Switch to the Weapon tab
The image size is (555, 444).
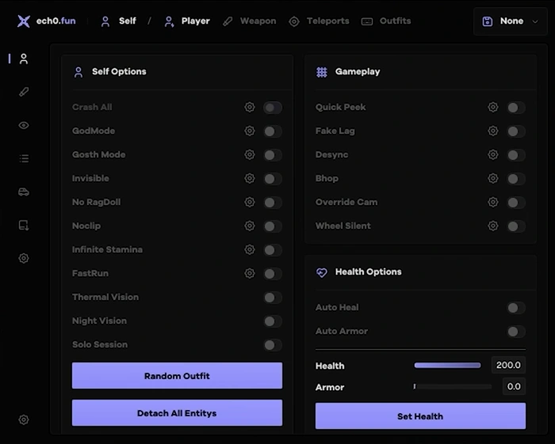click(x=250, y=21)
